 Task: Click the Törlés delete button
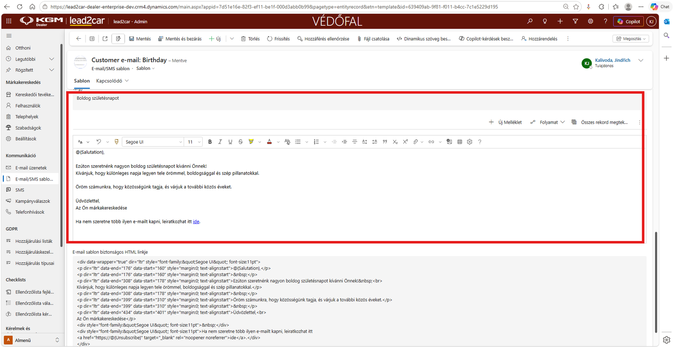pos(250,39)
